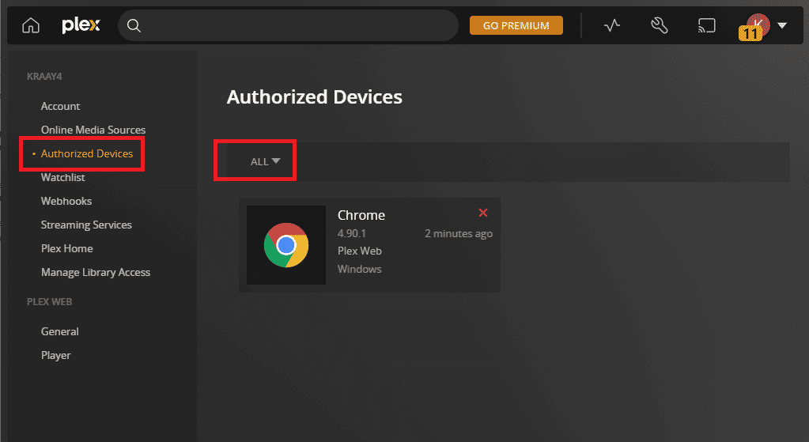Click the Authorized Devices page heading

pyautogui.click(x=314, y=97)
